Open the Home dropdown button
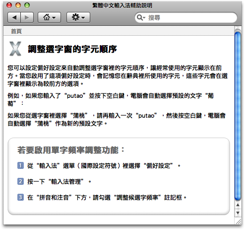The width and height of the screenshot is (245, 230). 49,17
